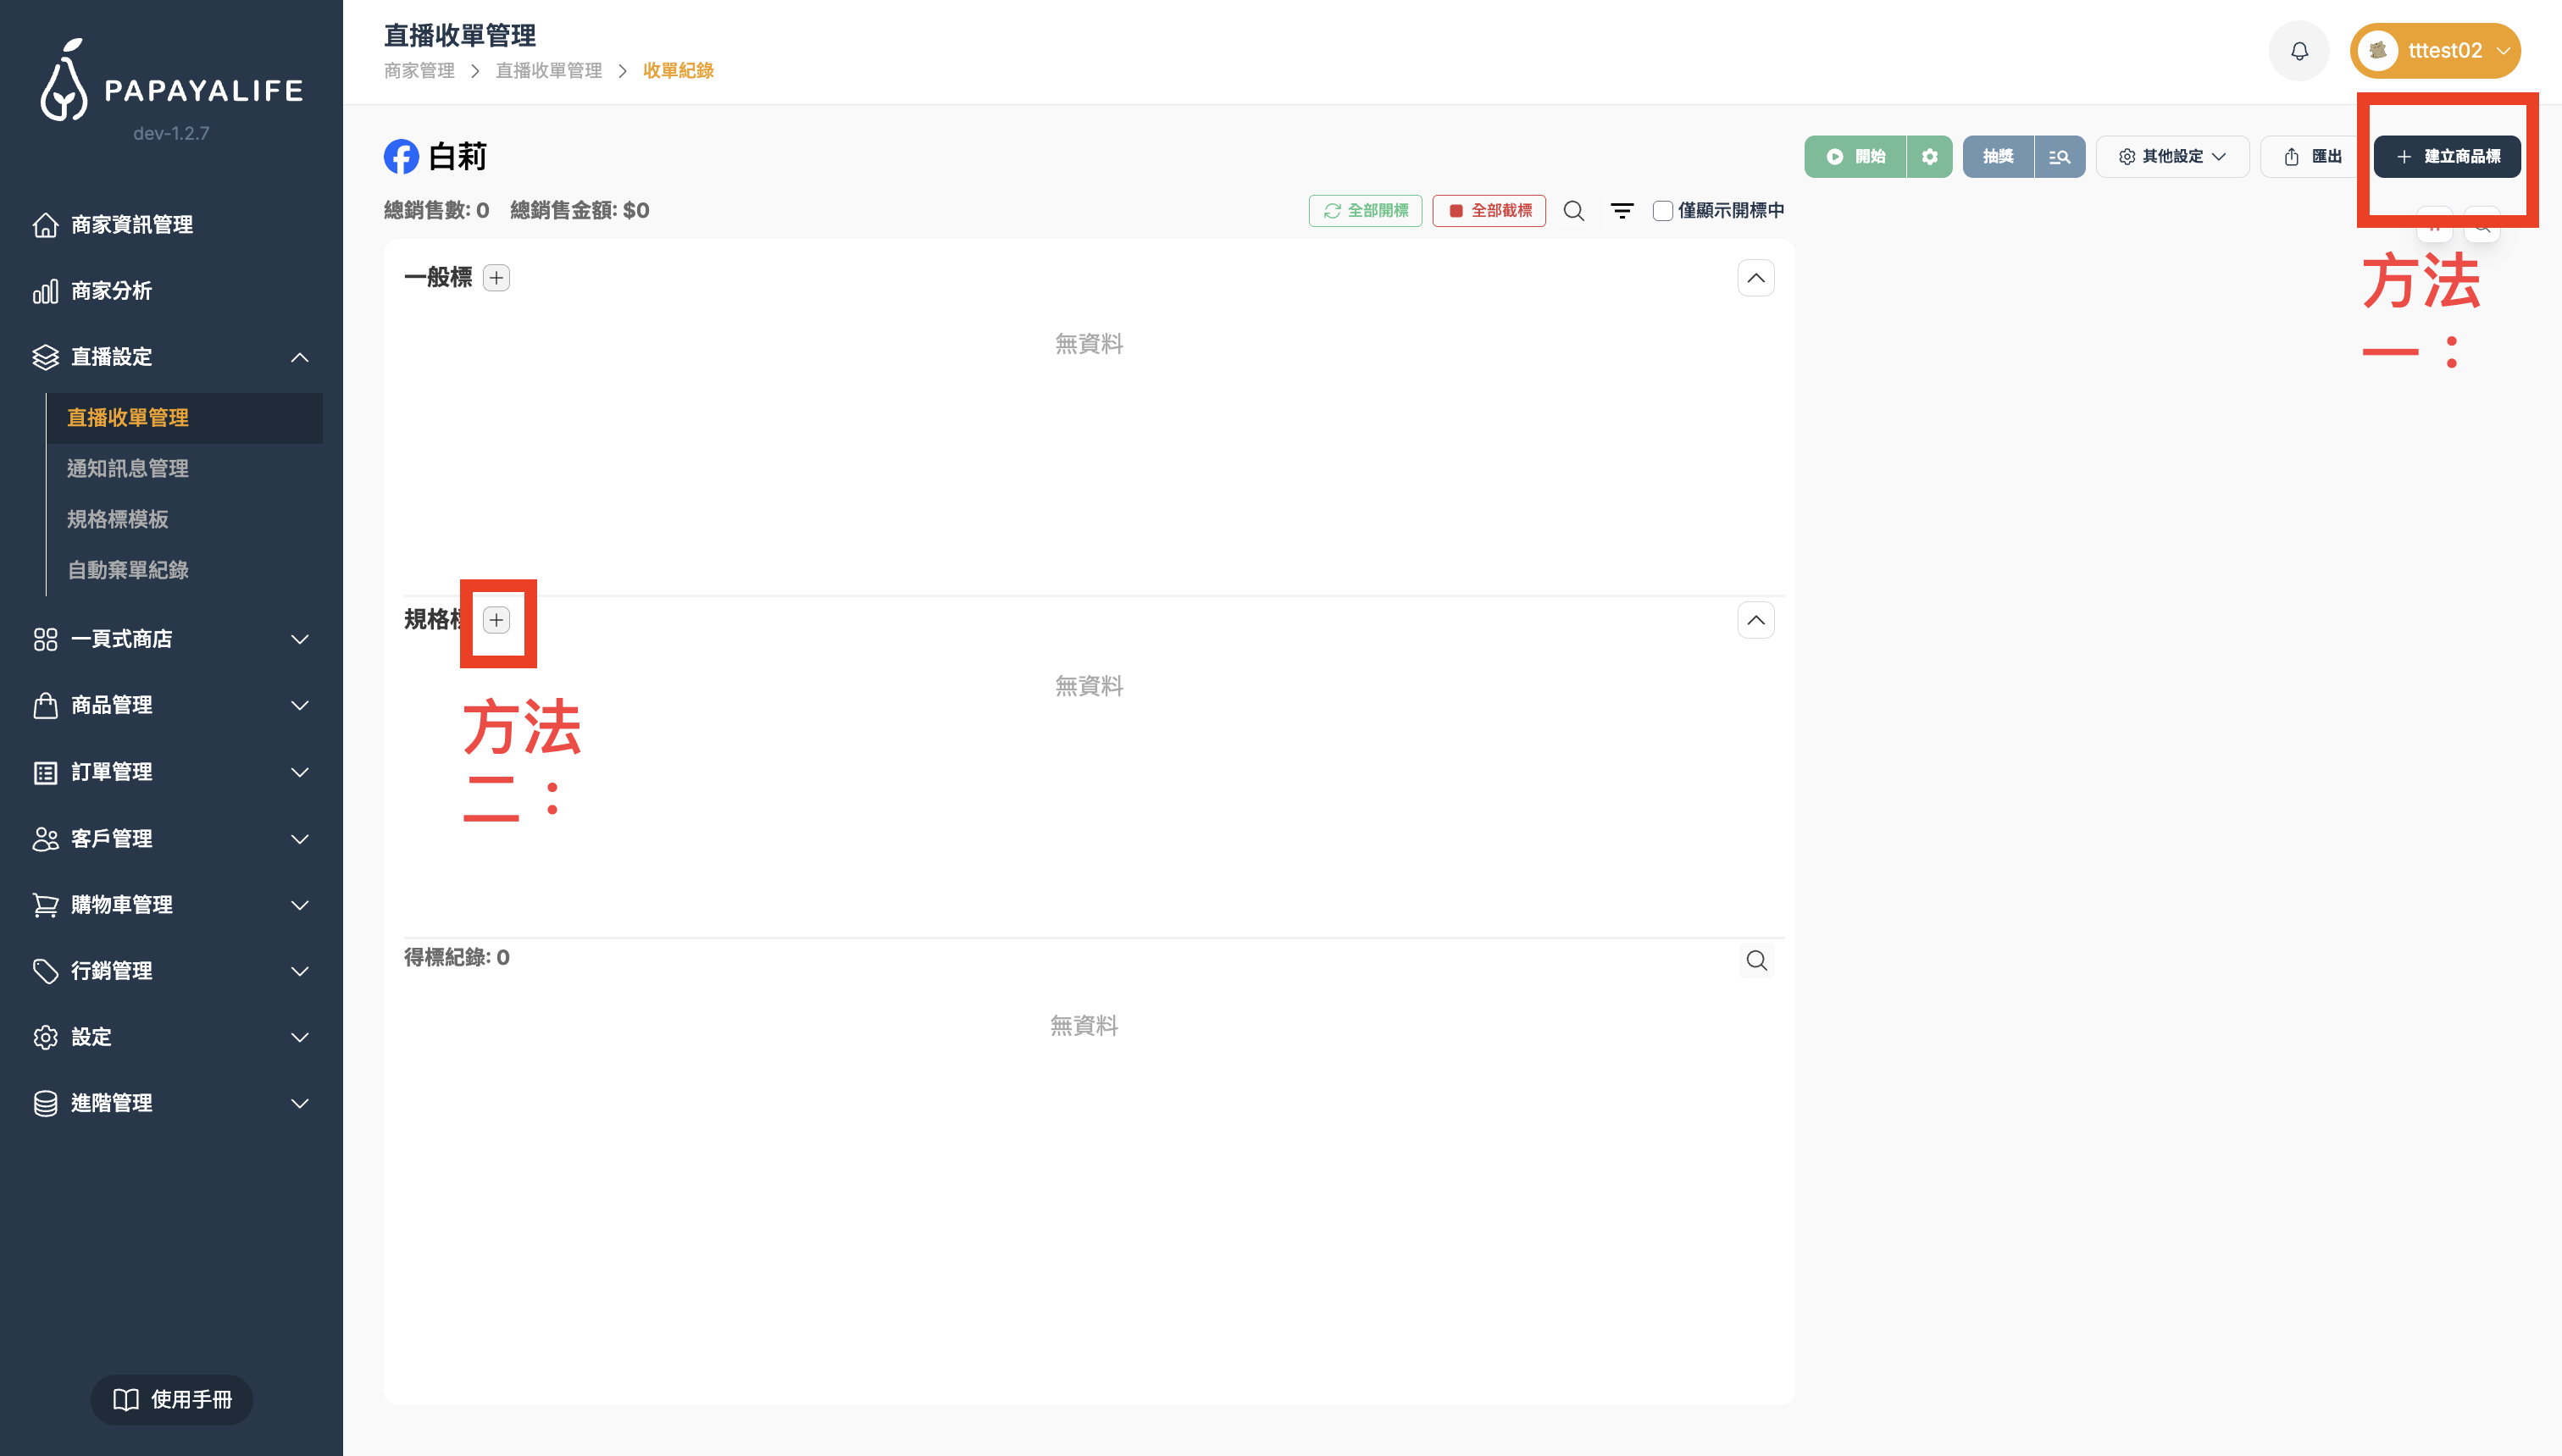Select 通知訊息管理 in the sidebar
The image size is (2562, 1456).
128,468
